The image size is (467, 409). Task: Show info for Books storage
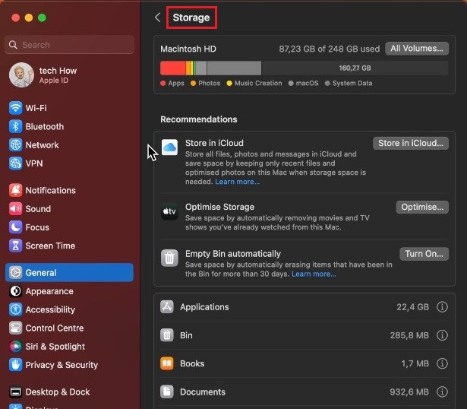tap(443, 363)
